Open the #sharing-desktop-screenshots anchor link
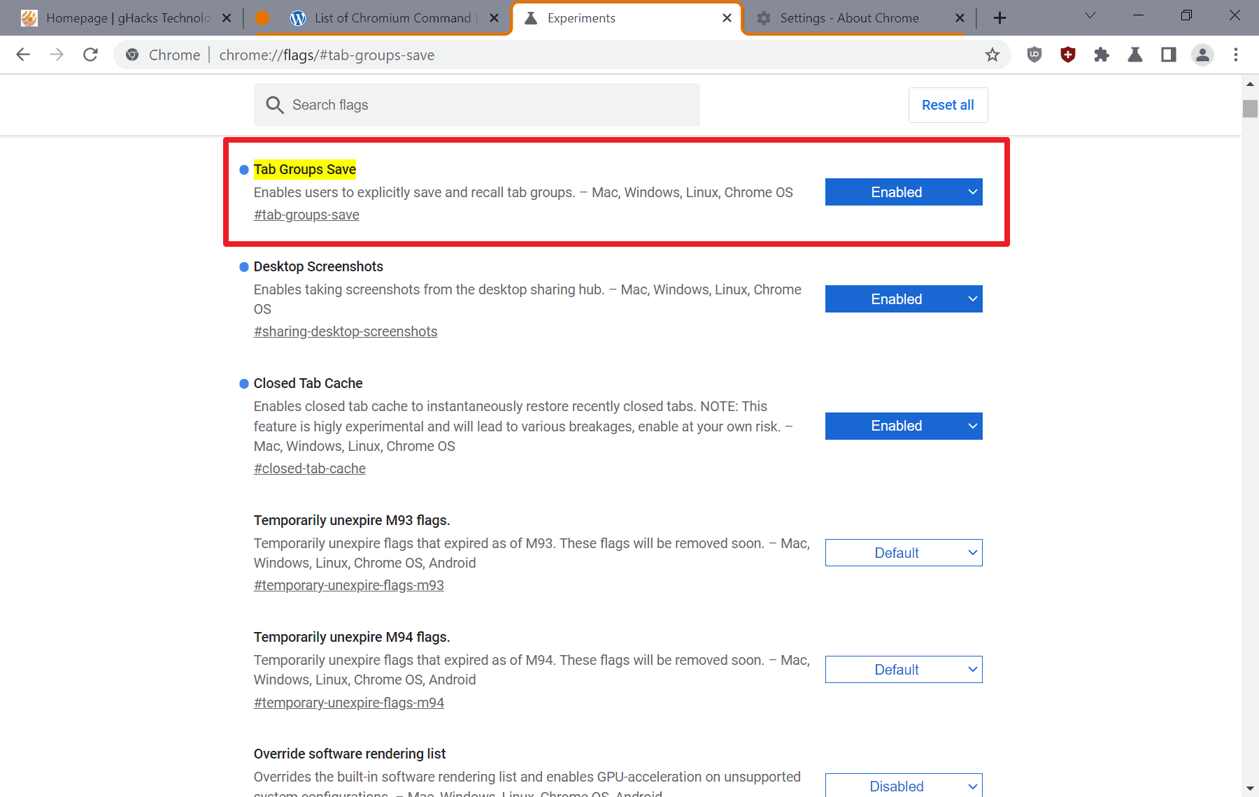The height and width of the screenshot is (797, 1259). point(346,331)
